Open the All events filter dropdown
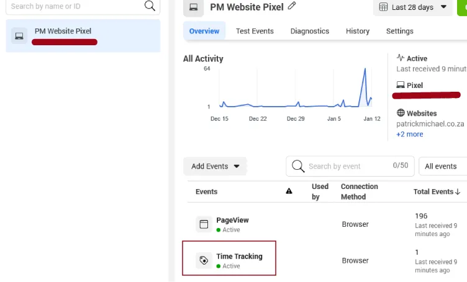This screenshot has width=467, height=282. pos(443,166)
